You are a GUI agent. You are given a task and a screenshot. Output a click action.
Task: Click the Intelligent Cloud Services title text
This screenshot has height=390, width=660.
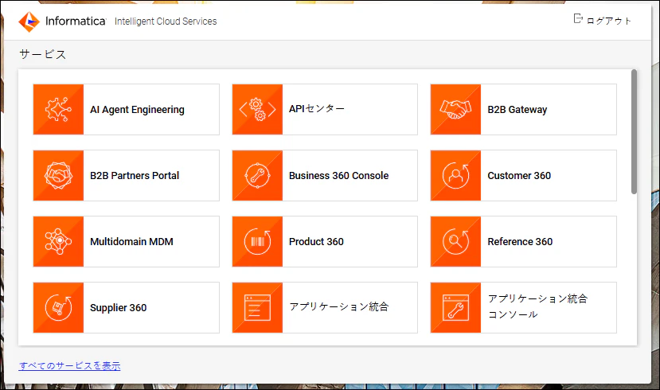click(166, 21)
